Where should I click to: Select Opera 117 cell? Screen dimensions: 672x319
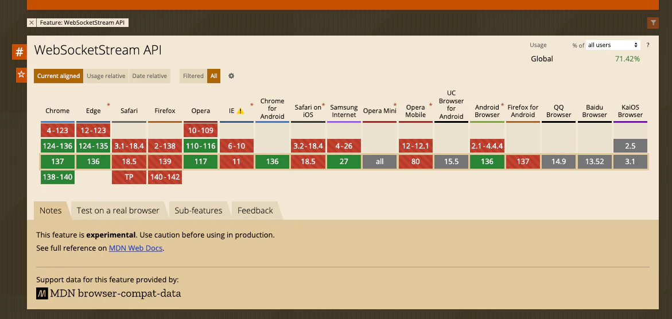click(x=201, y=162)
